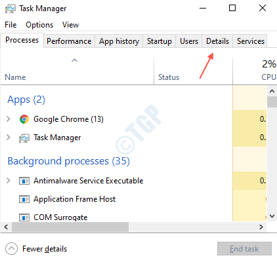Image resolution: width=277 pixels, height=262 pixels.
Task: Click the Application Frame Host icon
Action: coord(24,199)
